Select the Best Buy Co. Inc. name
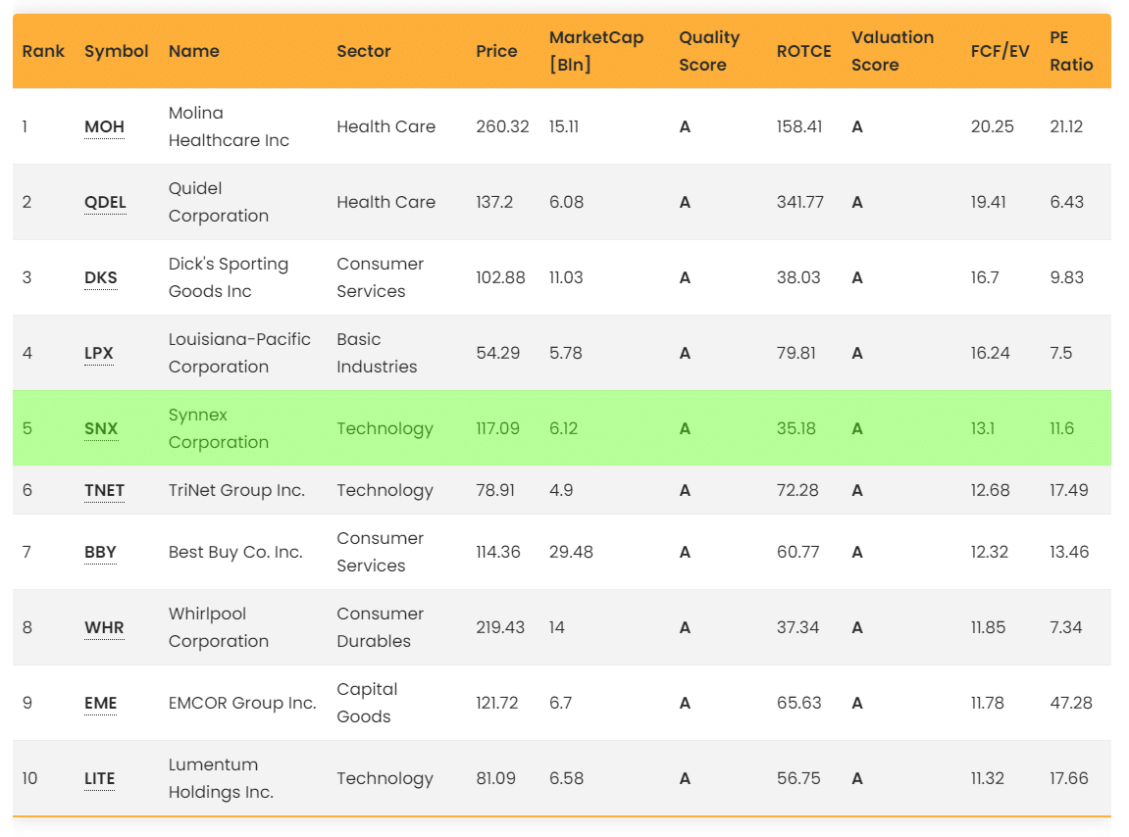The width and height of the screenshot is (1129, 837). [235, 552]
